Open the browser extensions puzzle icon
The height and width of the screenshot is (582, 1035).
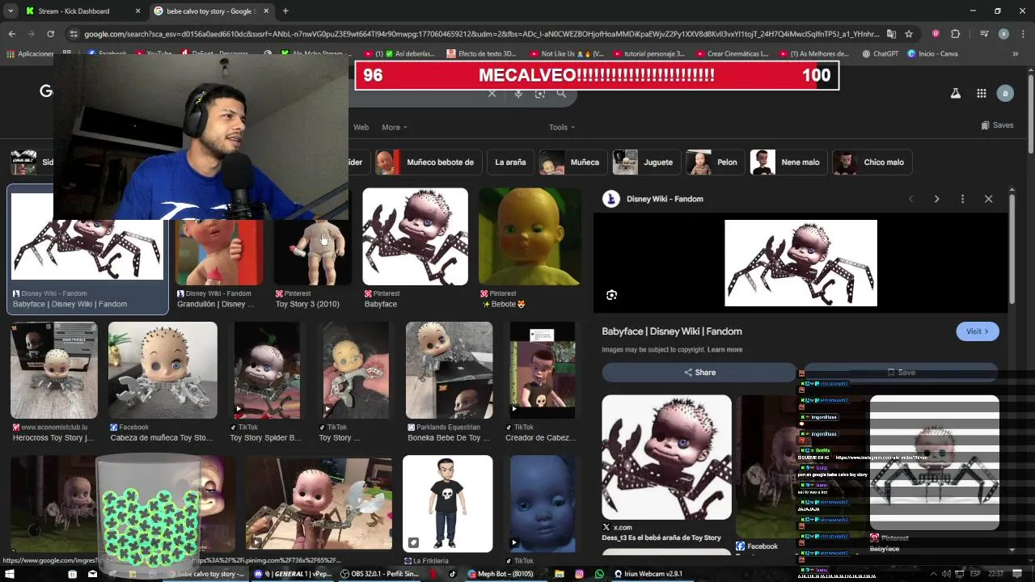(x=955, y=34)
